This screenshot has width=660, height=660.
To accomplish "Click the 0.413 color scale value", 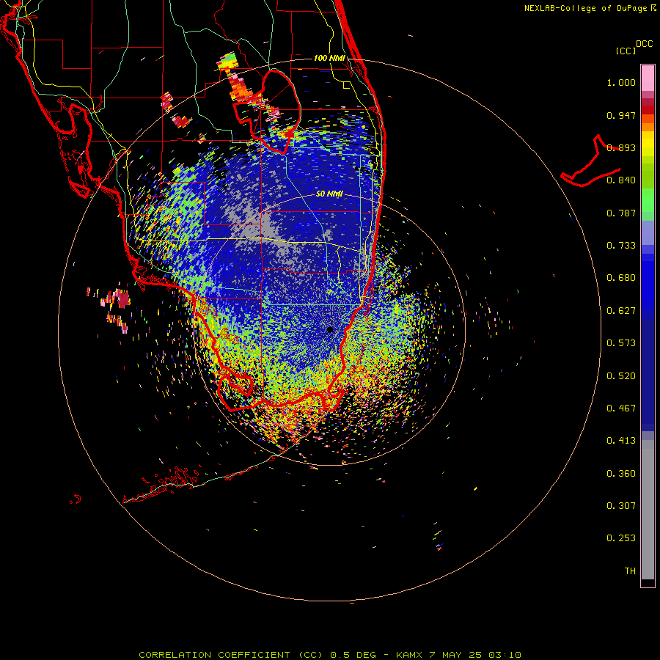I will [621, 441].
